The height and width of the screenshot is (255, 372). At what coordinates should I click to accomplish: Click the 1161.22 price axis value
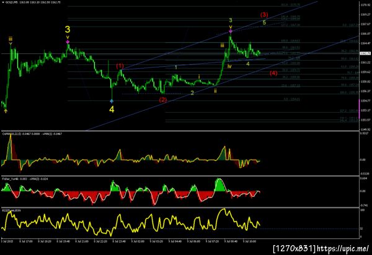tap(365, 63)
